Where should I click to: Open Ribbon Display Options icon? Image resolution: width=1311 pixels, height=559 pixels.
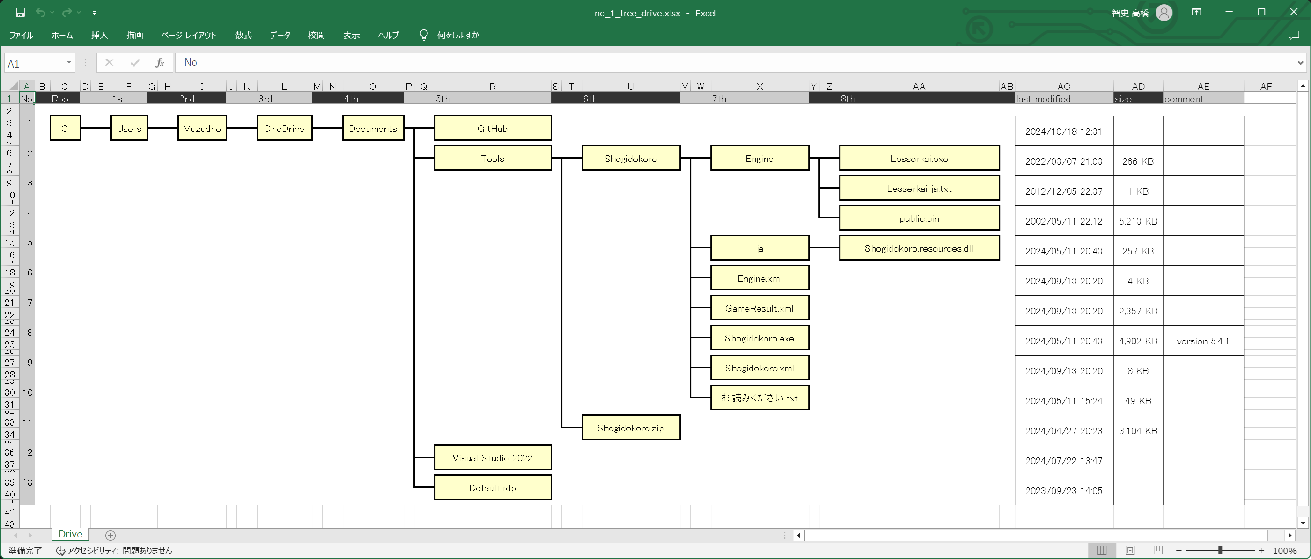1196,12
